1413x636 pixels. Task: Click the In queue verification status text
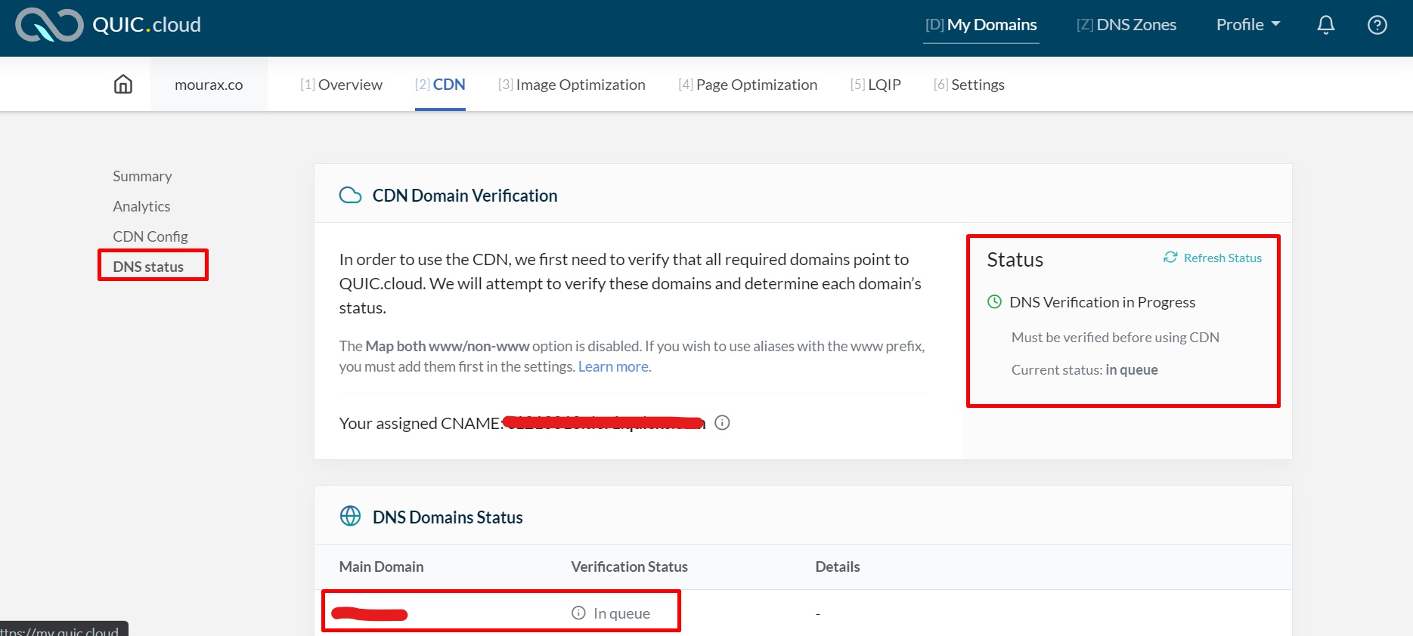(621, 613)
